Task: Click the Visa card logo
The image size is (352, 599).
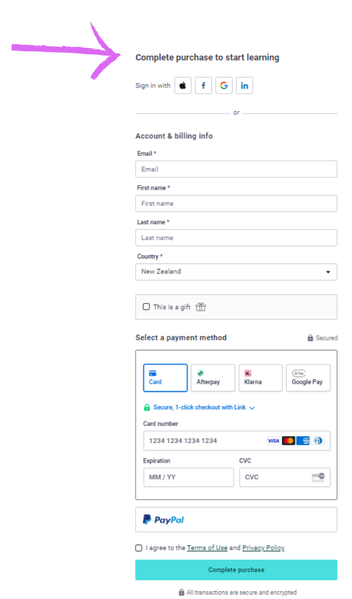Action: (273, 441)
